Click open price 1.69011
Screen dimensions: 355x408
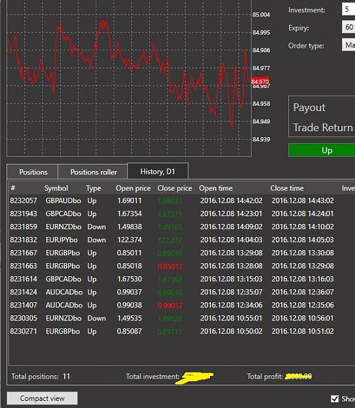129,200
